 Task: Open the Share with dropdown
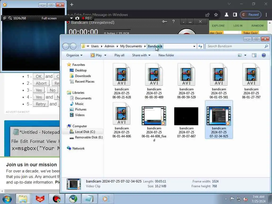coord(141,55)
